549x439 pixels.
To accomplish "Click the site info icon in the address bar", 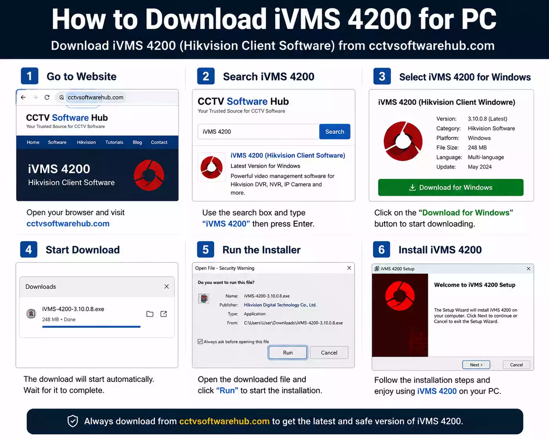I will point(61,97).
